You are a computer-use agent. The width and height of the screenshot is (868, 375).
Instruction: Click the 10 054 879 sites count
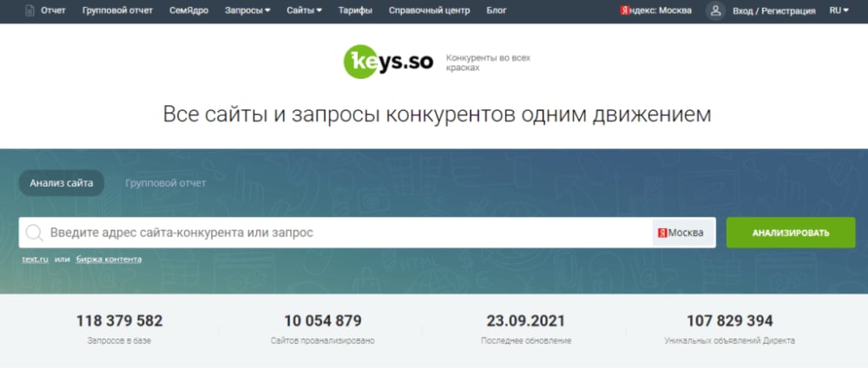(x=323, y=320)
